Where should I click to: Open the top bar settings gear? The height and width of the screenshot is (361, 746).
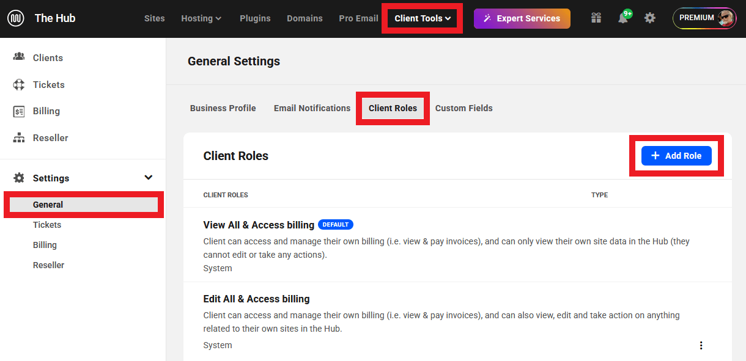(x=650, y=18)
